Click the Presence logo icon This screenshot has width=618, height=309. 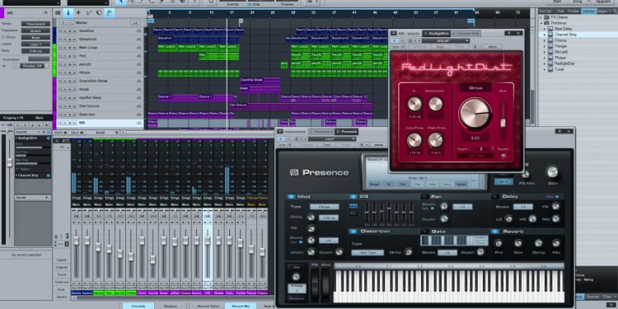(x=294, y=173)
